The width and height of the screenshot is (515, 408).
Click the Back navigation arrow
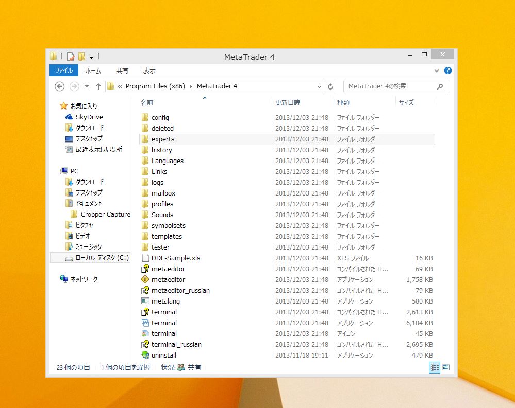click(x=59, y=86)
